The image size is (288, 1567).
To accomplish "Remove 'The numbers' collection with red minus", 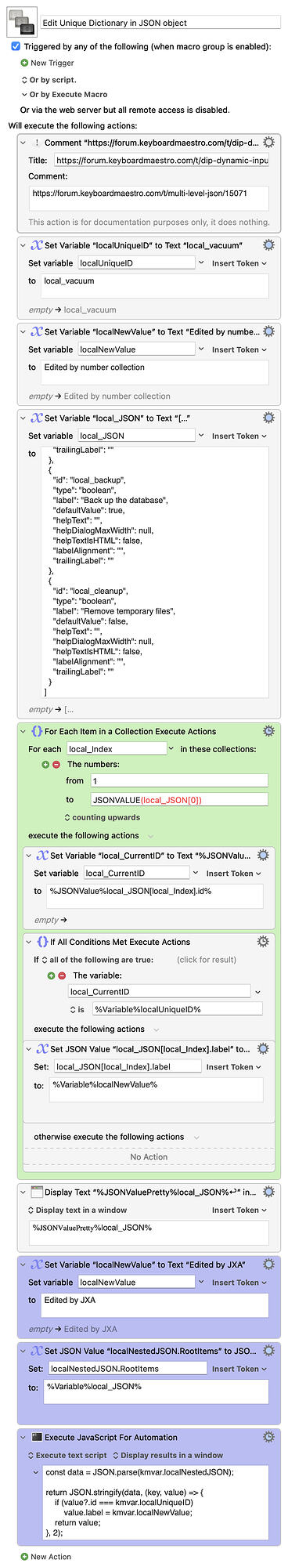I will click(x=56, y=764).
